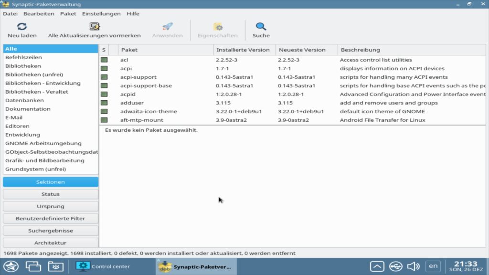The height and width of the screenshot is (275, 489).
Task: Select the adwaita-icon-theme package name
Action: [x=149, y=111]
